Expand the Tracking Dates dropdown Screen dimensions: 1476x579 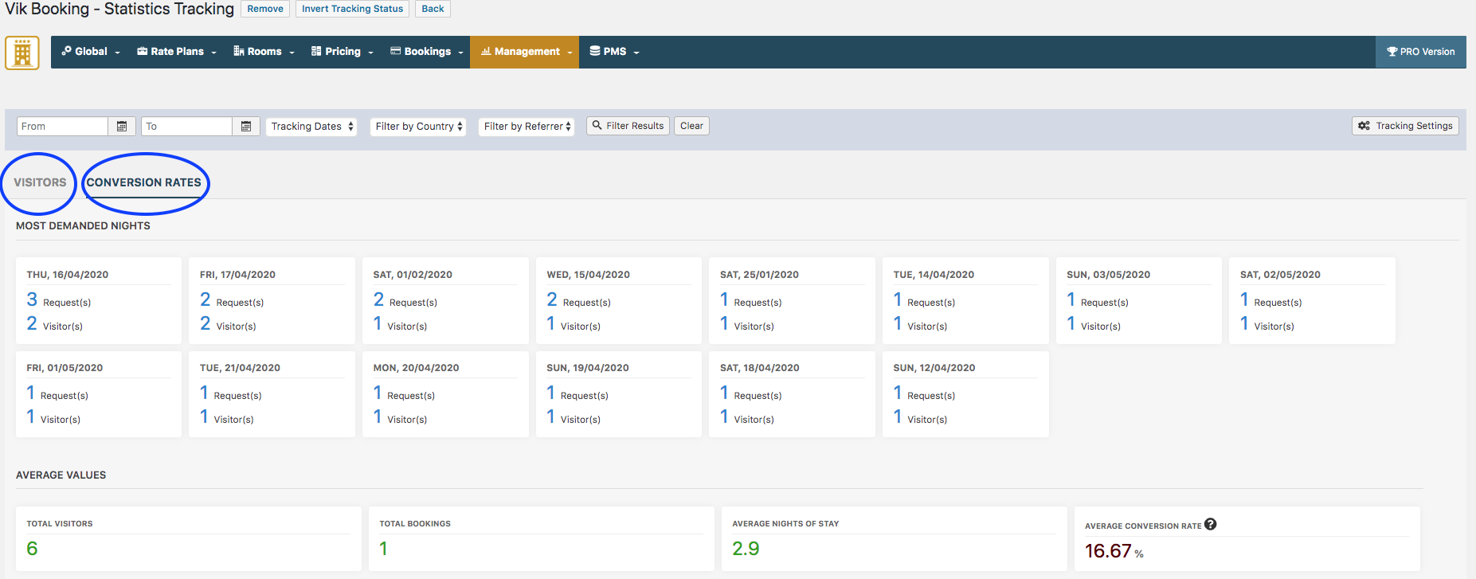(x=311, y=127)
